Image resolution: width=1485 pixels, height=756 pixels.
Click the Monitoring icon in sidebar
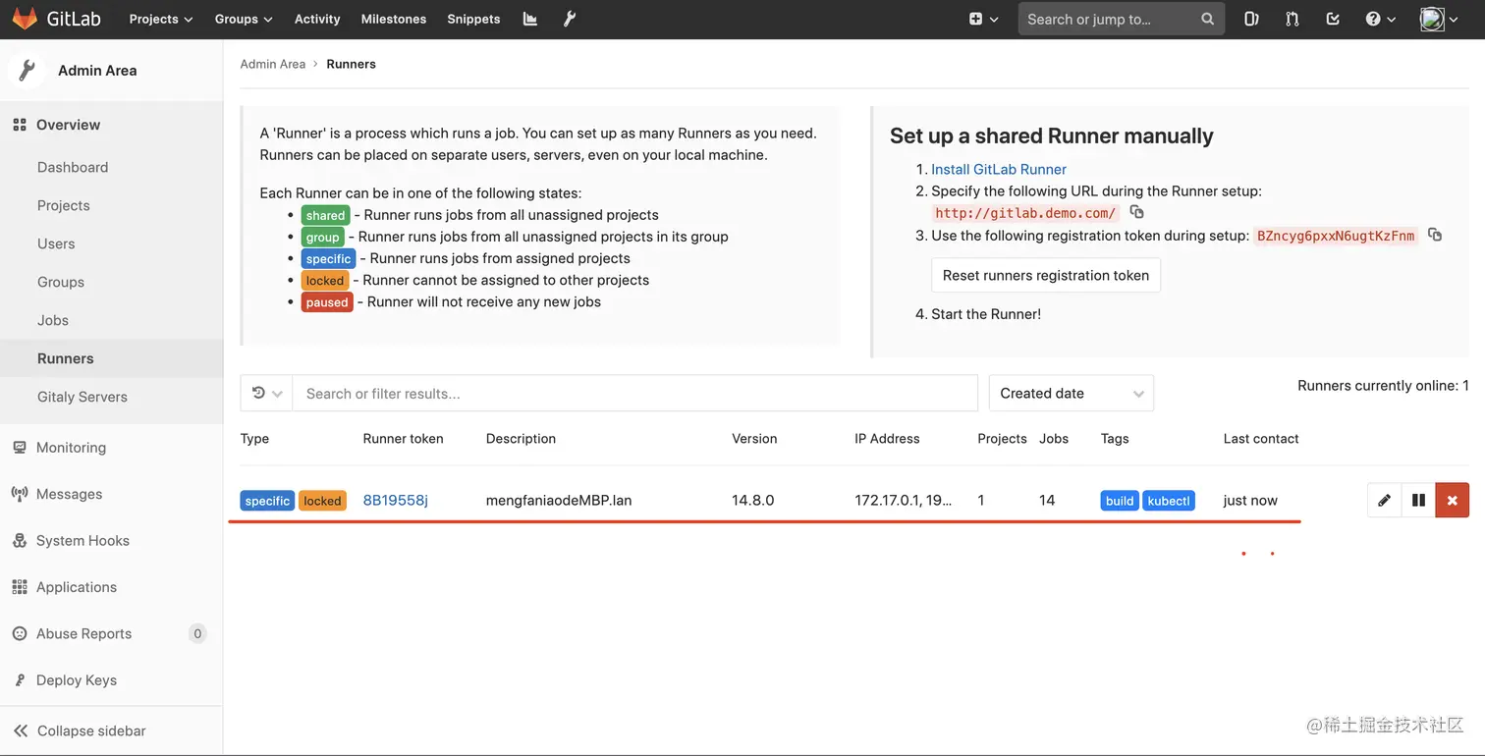click(20, 447)
